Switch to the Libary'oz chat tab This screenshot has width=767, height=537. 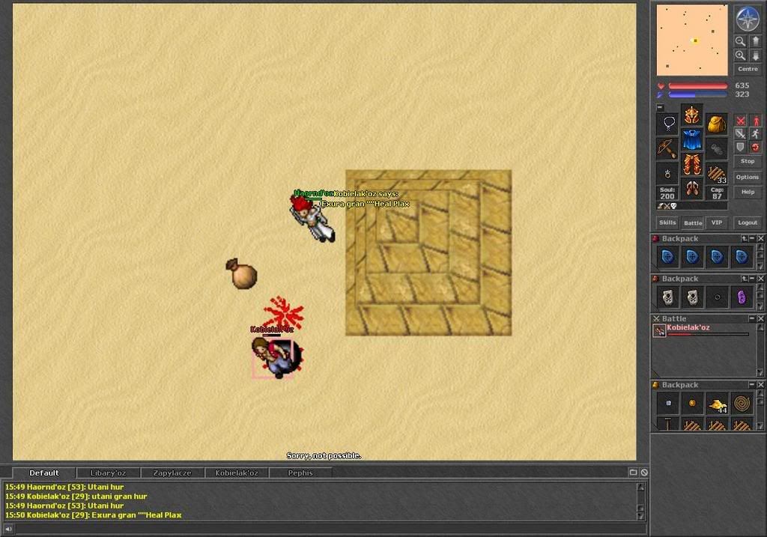tap(108, 473)
